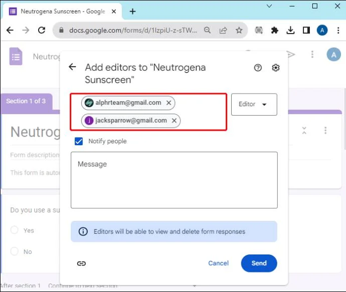Open the screenshot capture extension icon

[x=259, y=30]
